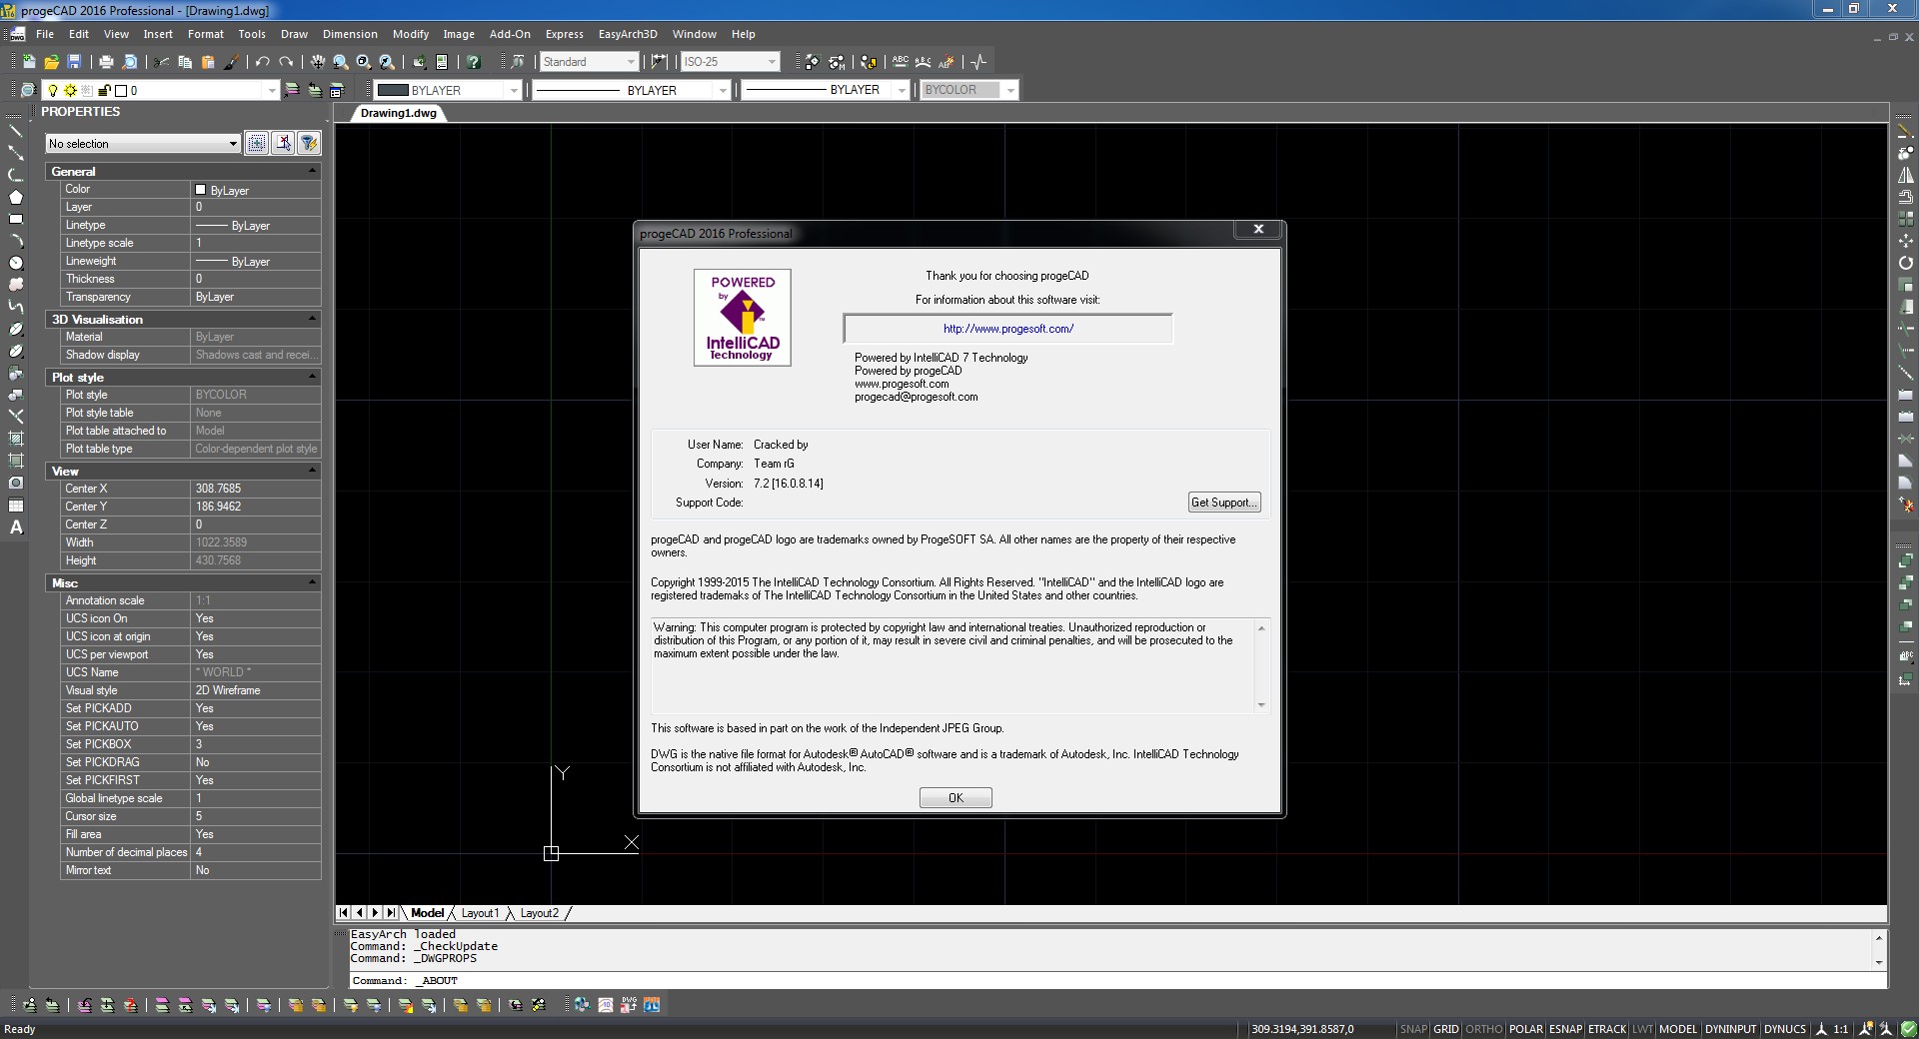Open the layer 0 dropdown
This screenshot has width=1919, height=1039.
(160, 90)
